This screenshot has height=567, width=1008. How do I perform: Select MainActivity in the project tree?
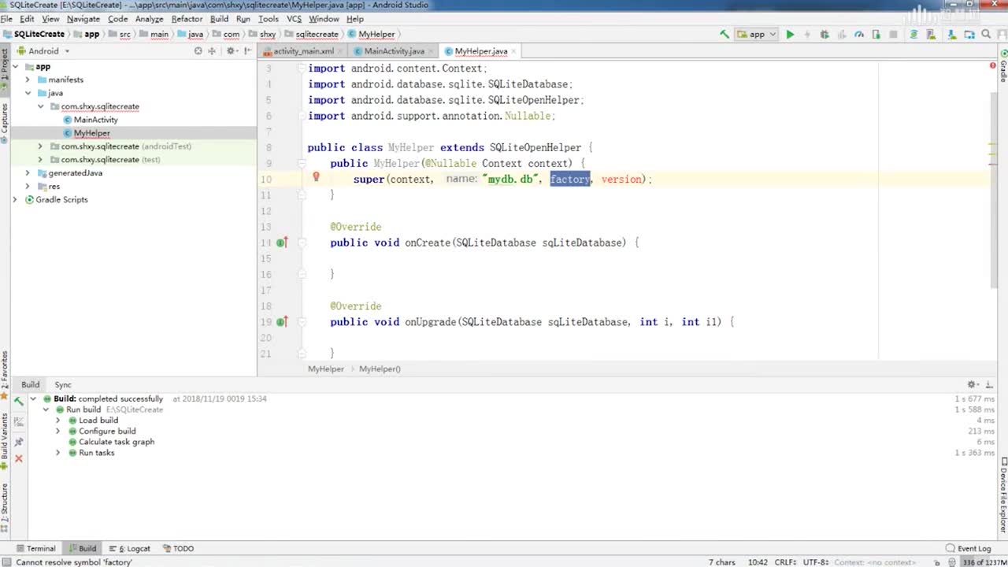95,120
